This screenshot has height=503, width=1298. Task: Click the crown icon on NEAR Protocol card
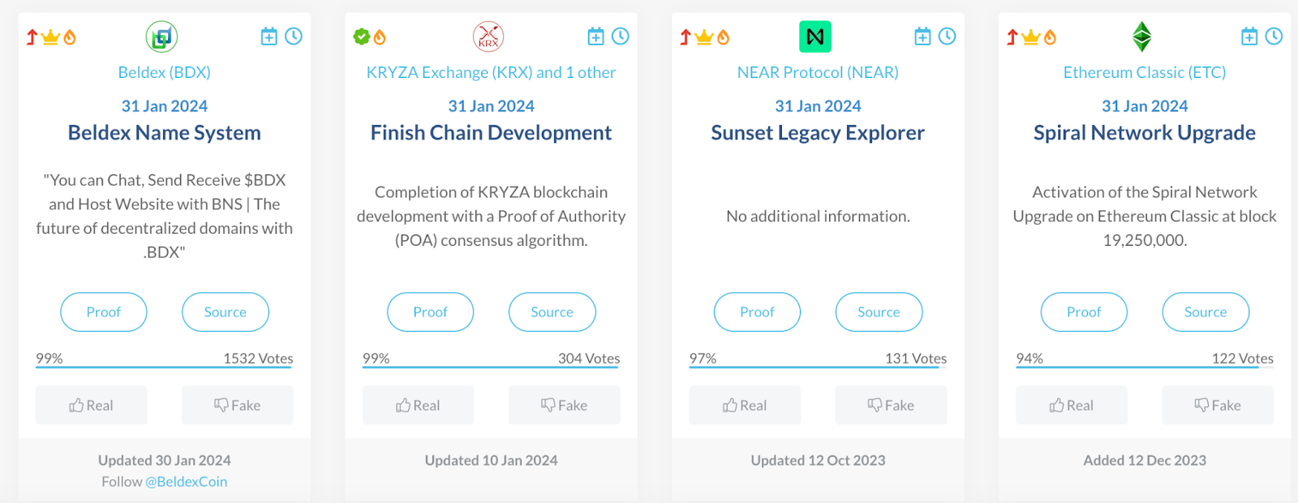tap(704, 37)
